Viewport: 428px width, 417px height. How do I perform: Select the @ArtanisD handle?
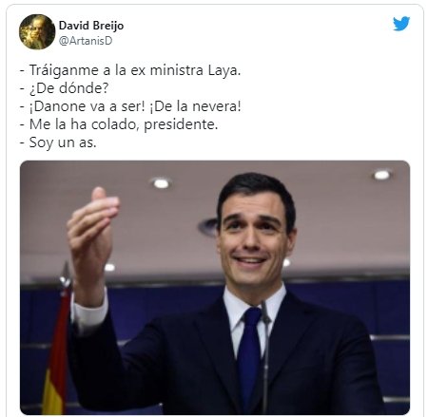[x=86, y=41]
